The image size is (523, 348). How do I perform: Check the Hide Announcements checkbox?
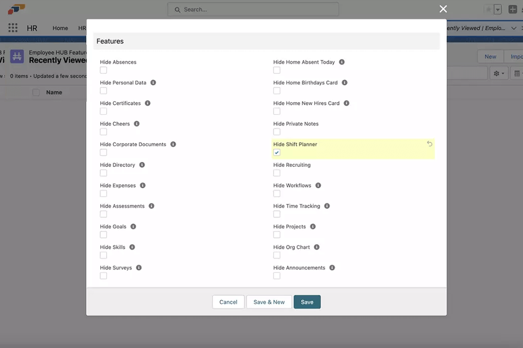[x=277, y=276]
